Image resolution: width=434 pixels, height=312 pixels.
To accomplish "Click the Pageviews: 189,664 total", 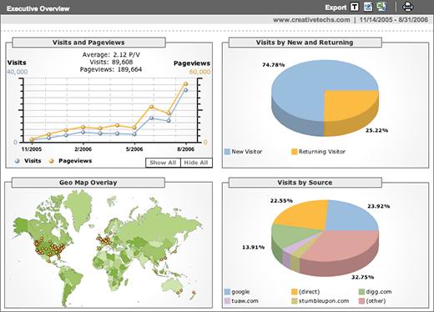I will 111,69.
